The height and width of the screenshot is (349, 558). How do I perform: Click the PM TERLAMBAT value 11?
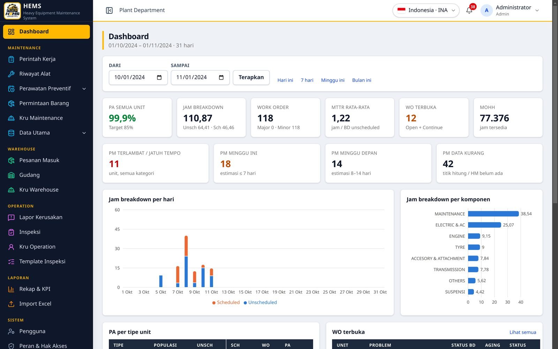pos(114,164)
